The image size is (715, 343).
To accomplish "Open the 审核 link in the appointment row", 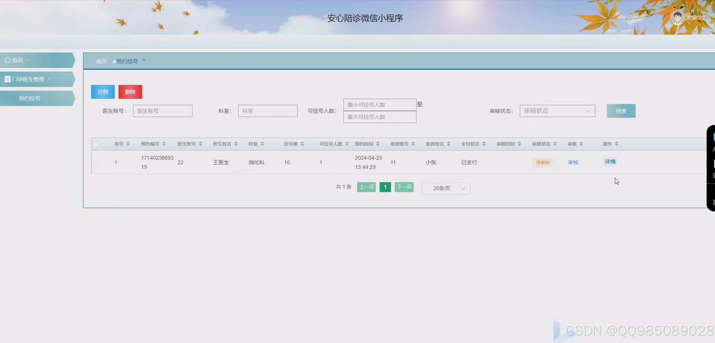I will coord(573,162).
